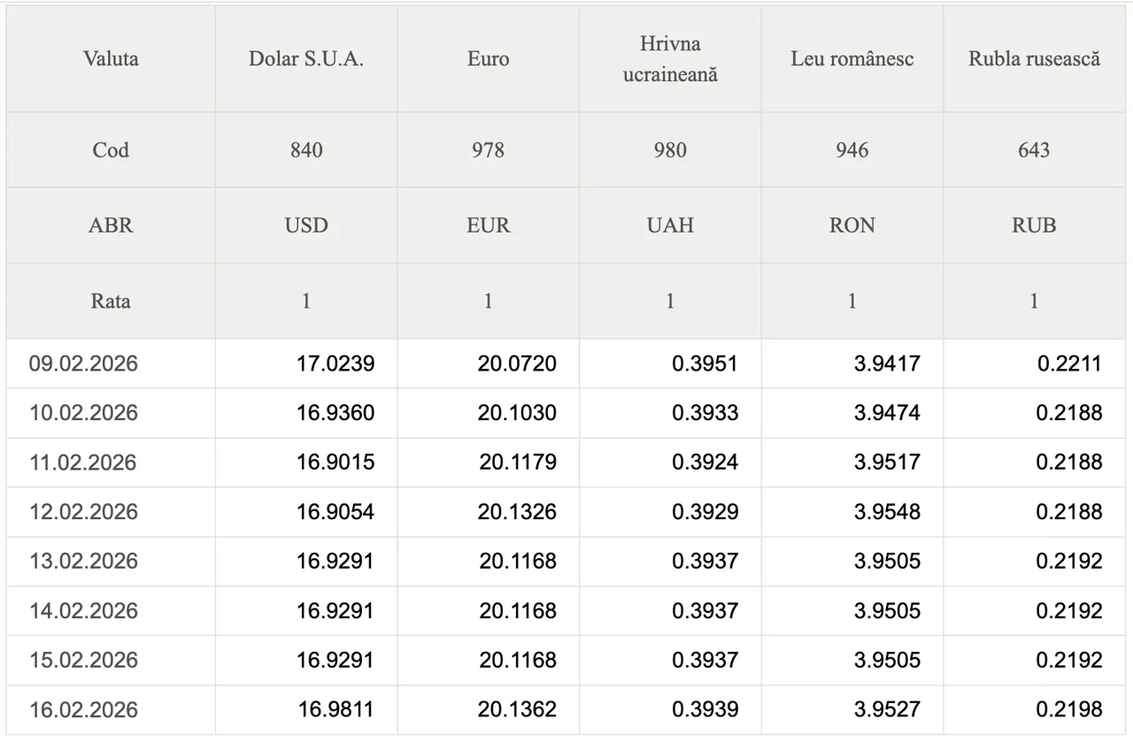Click the EUR abbreviation cell

click(488, 226)
